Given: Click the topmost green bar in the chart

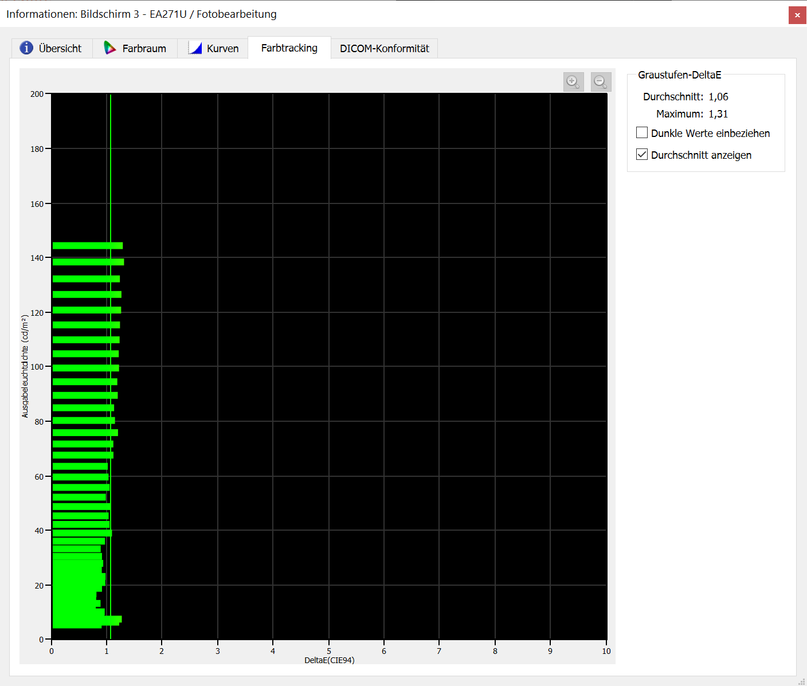Looking at the screenshot, I should (87, 246).
